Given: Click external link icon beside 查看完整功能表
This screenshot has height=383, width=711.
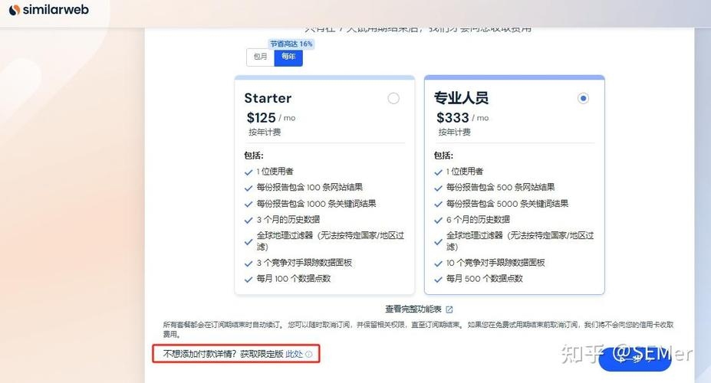Looking at the screenshot, I should 449,309.
